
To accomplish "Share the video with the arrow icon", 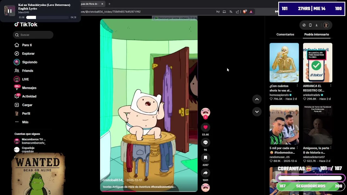I will click(205, 173).
